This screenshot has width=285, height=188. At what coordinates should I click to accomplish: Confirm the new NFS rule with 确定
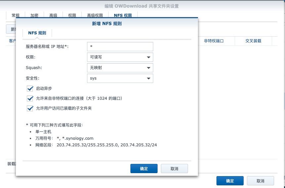[144, 169]
